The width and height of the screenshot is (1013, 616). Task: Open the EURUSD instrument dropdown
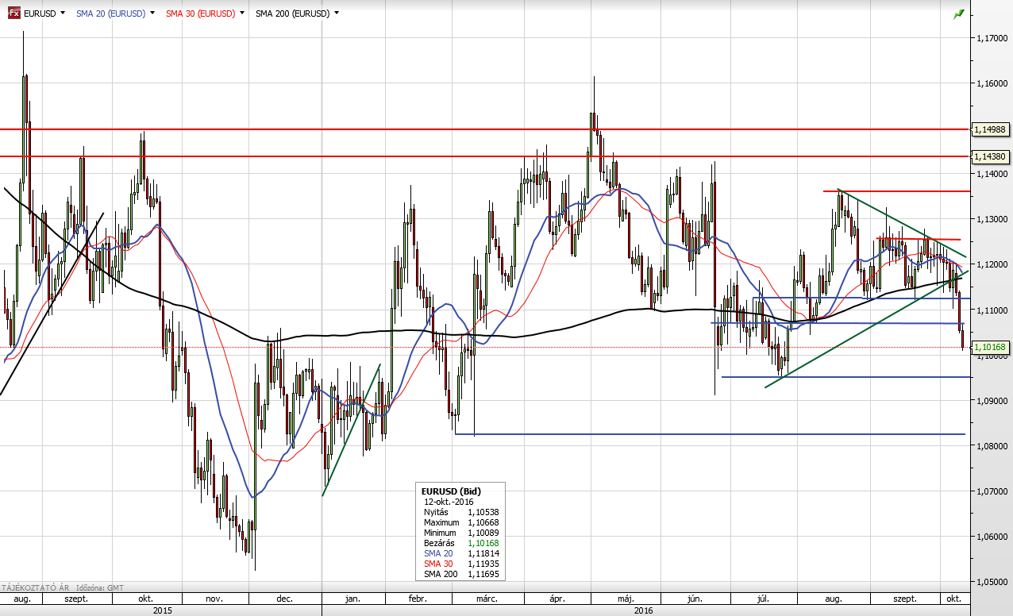(x=62, y=13)
